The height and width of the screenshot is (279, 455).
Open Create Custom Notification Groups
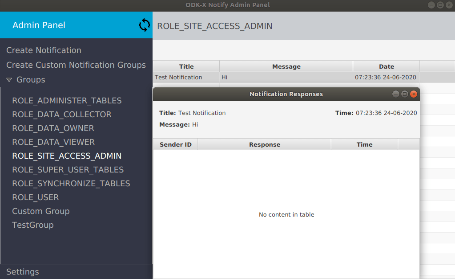(x=76, y=65)
